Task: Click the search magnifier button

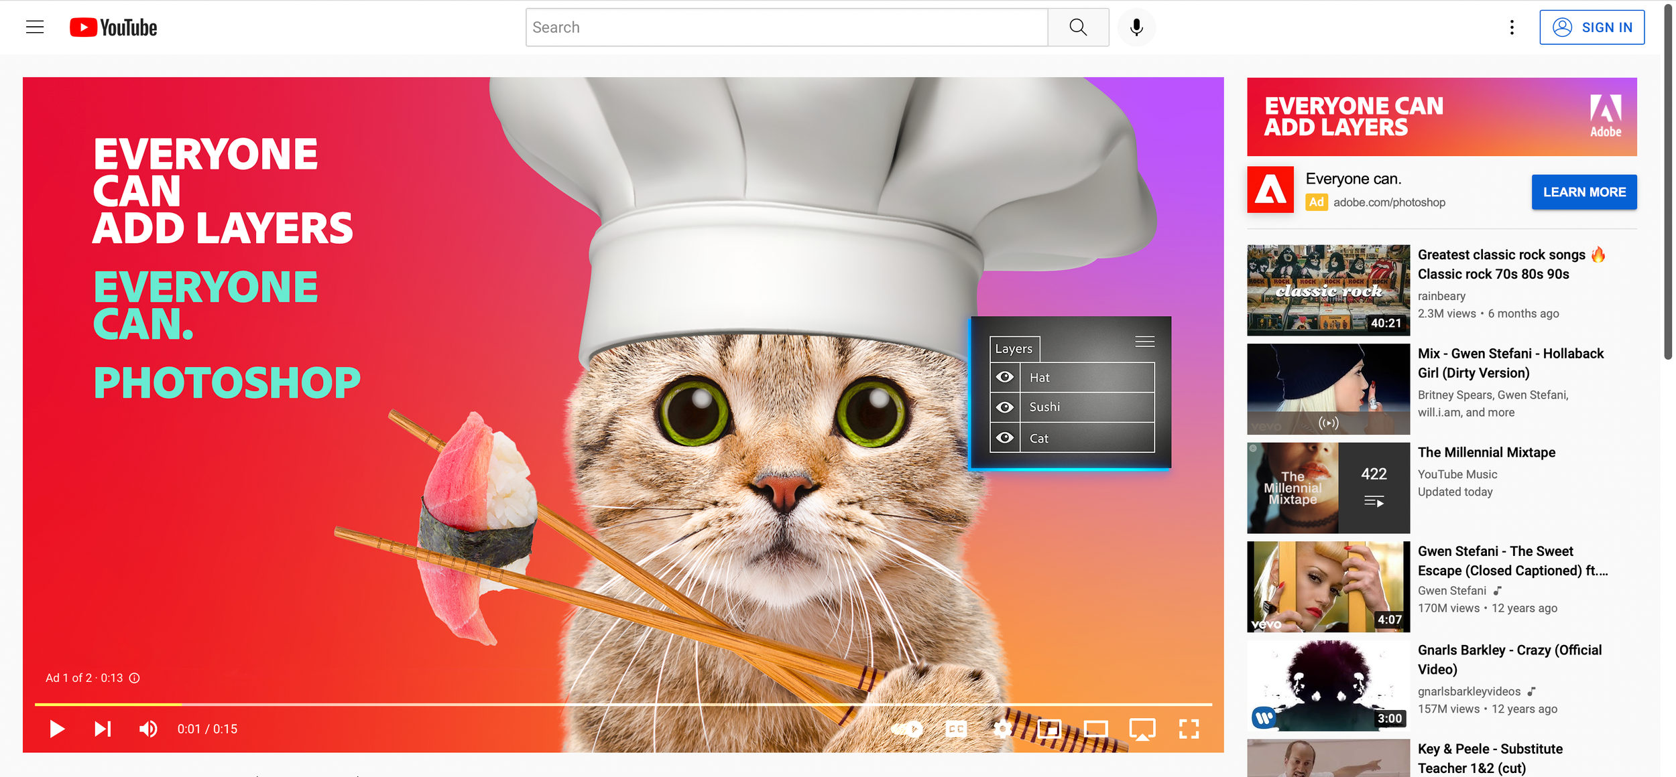Action: [x=1077, y=27]
